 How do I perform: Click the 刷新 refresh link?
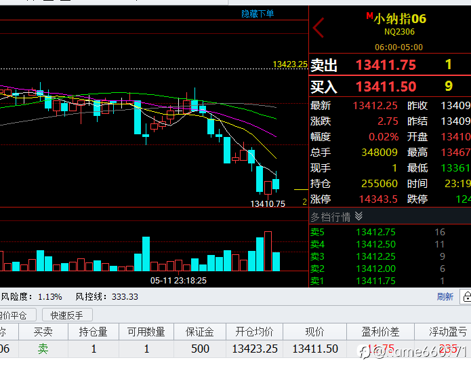coord(445,296)
